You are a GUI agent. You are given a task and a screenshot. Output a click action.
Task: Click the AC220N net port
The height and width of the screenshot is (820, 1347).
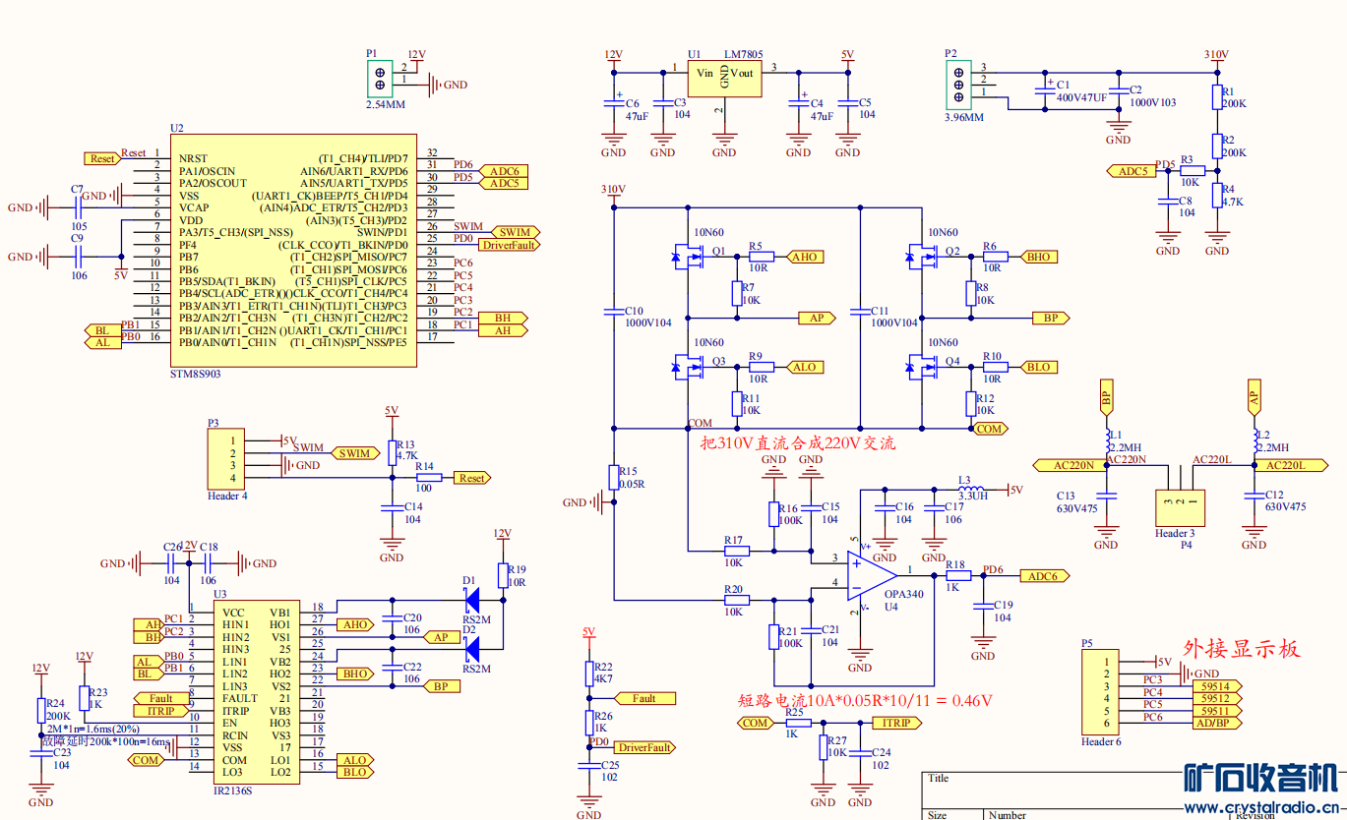pyautogui.click(x=1069, y=465)
